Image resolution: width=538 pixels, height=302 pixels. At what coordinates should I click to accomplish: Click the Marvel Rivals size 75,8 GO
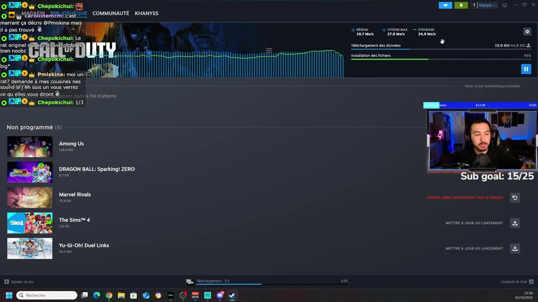click(65, 201)
